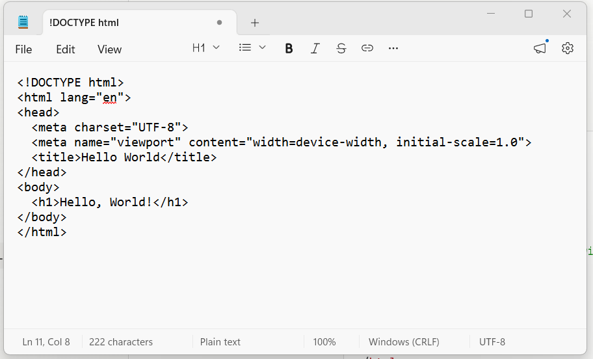Apply strikethrough formatting

click(x=341, y=48)
